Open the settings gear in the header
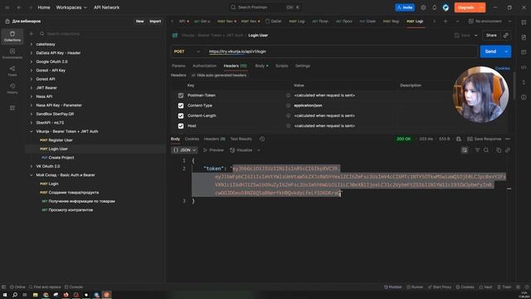This screenshot has width=531, height=299. coord(423,7)
